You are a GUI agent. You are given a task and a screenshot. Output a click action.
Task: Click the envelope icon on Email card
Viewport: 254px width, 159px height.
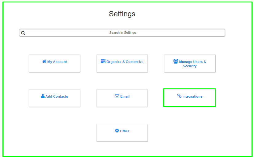(117, 96)
